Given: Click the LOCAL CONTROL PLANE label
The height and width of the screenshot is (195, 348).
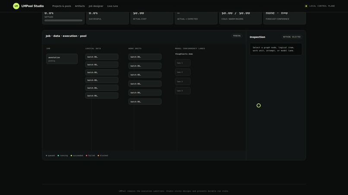Looking at the screenshot, I should [322, 6].
